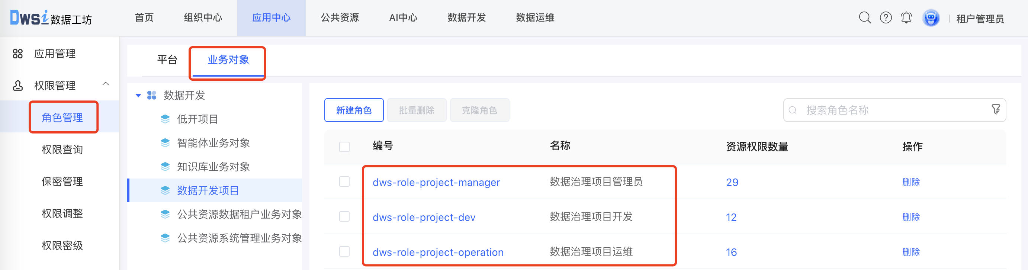Check the dws-role-project-manager row checkbox
Screen dimensions: 1028x270
344,182
